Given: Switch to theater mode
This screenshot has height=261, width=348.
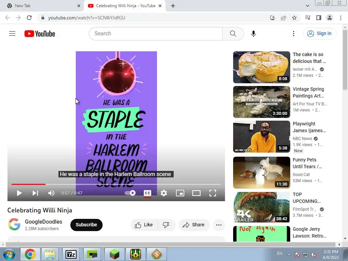Looking at the screenshot, I should [x=196, y=193].
